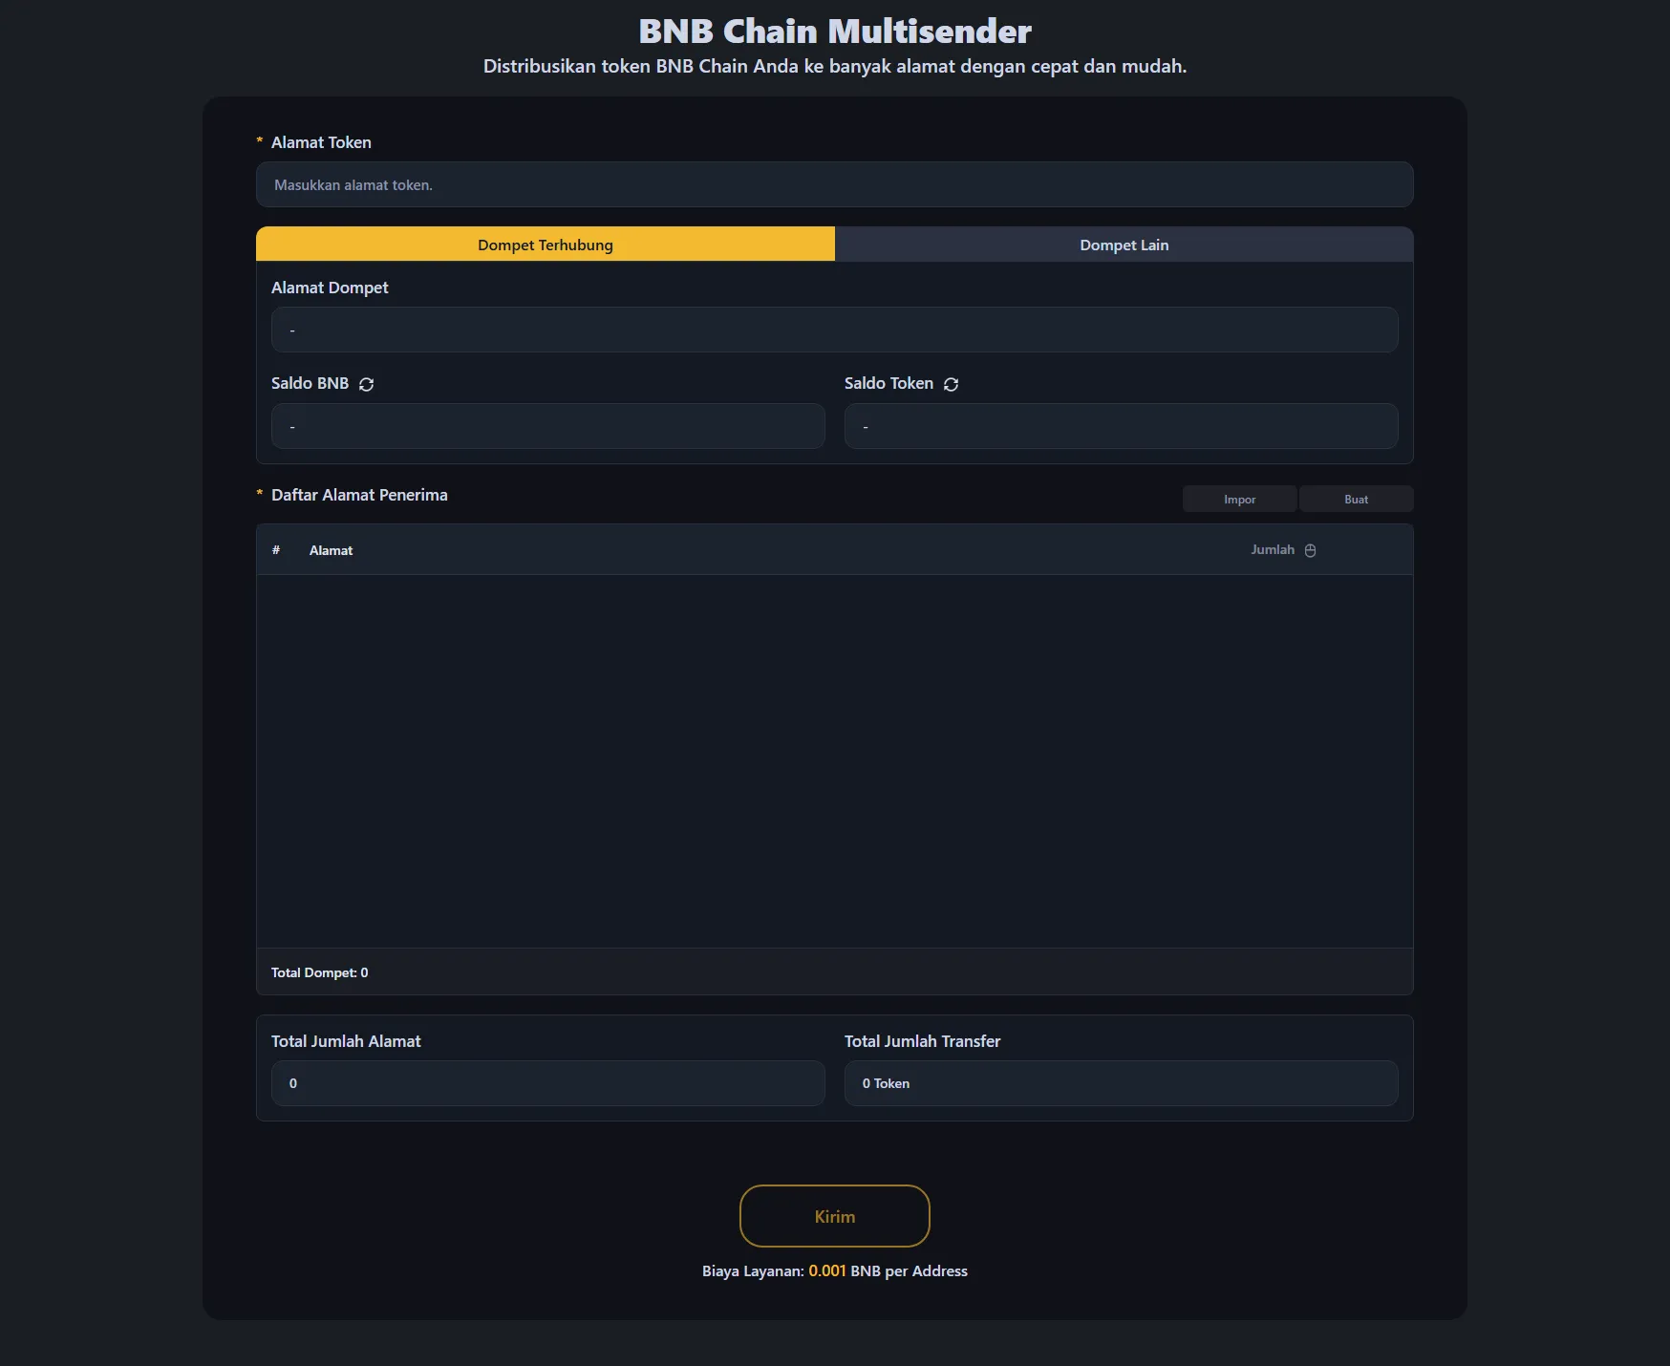Click the mouse icon beside Jumlah
The height and width of the screenshot is (1366, 1670).
1310,550
